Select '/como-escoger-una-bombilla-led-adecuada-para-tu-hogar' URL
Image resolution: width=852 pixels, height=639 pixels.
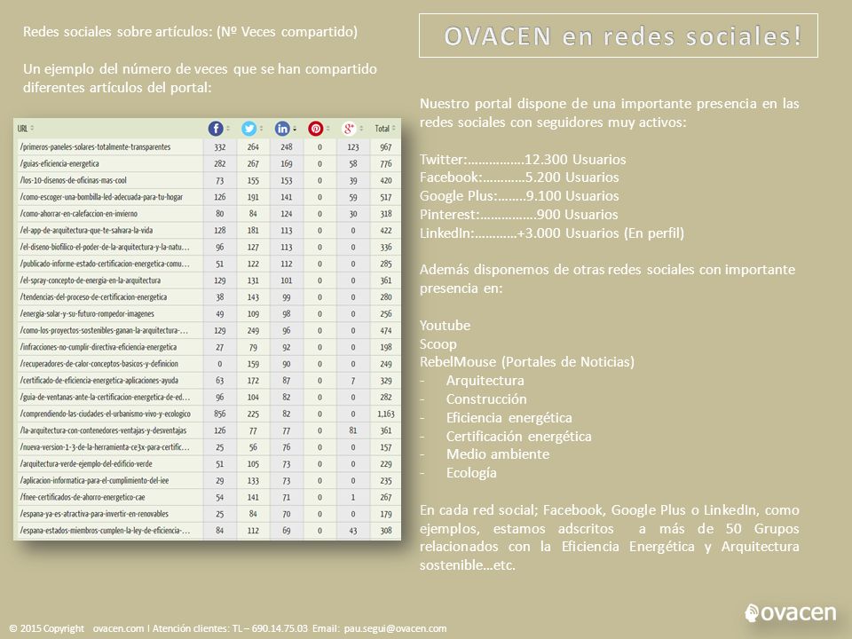click(x=101, y=197)
